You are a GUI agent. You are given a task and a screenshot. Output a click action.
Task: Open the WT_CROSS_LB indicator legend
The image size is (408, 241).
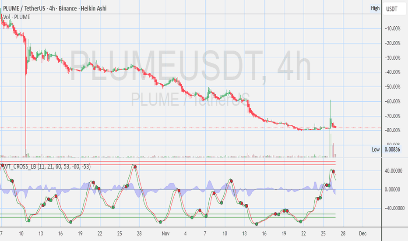[x=47, y=167]
